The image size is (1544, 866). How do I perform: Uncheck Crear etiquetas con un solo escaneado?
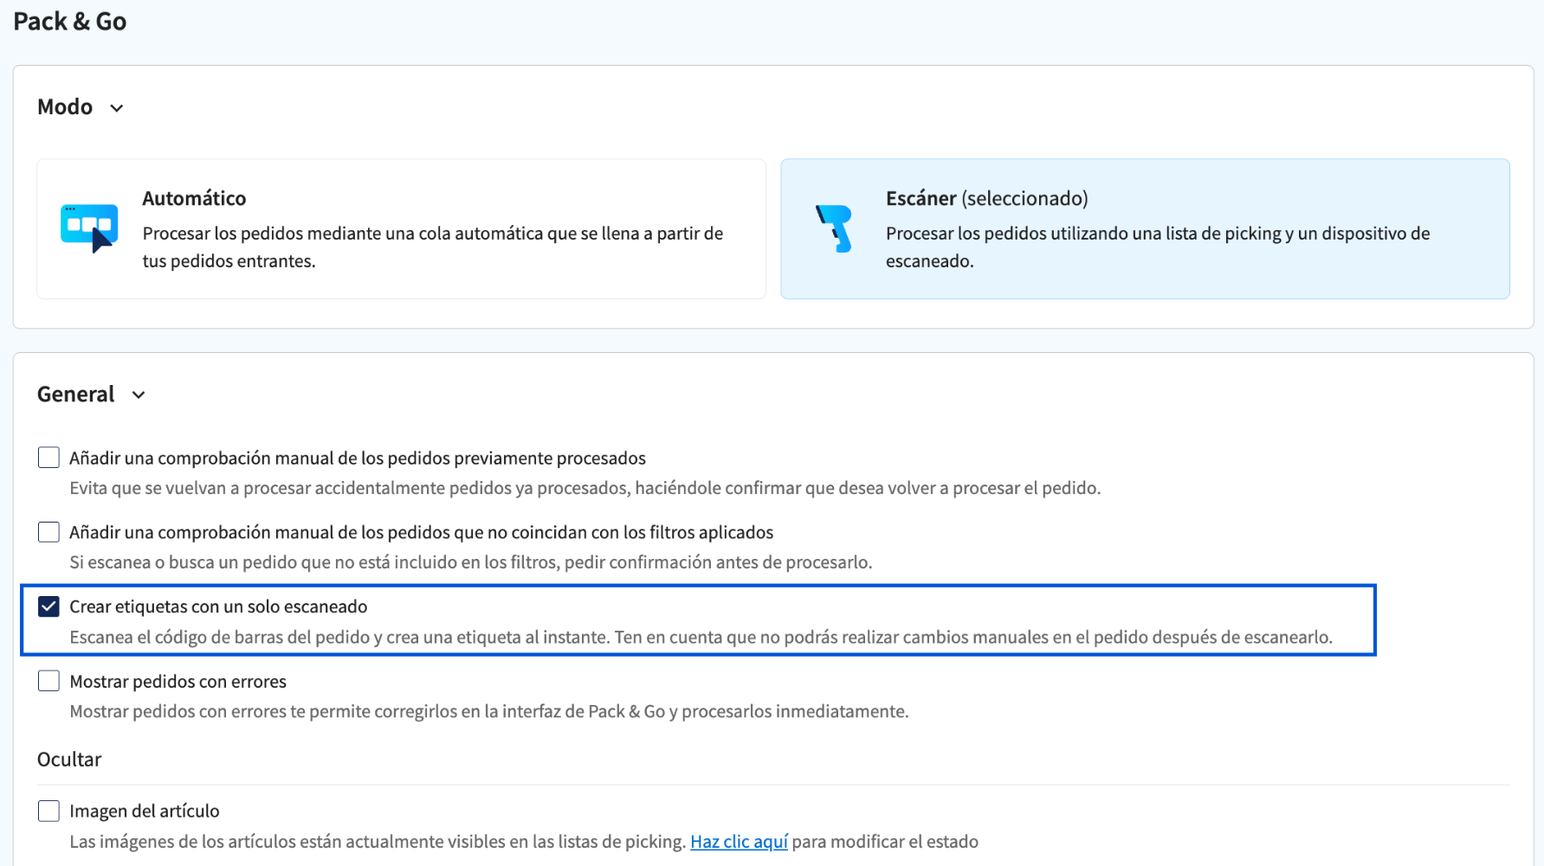point(48,606)
